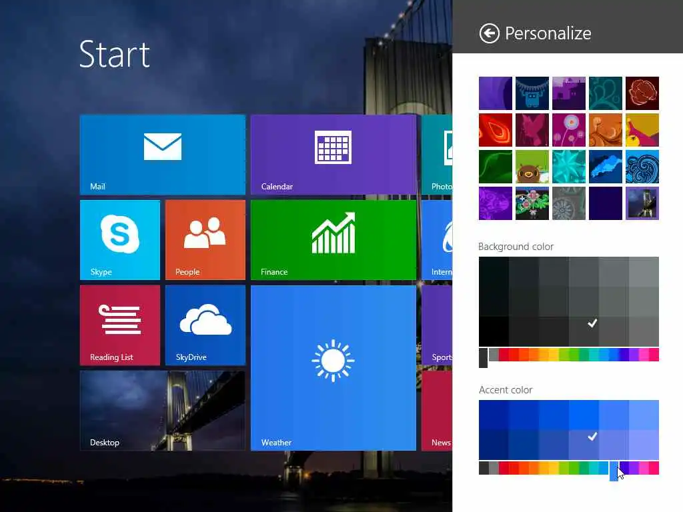683x512 pixels.
Task: Choose the purple ornament background thumbnail
Action: (496, 203)
